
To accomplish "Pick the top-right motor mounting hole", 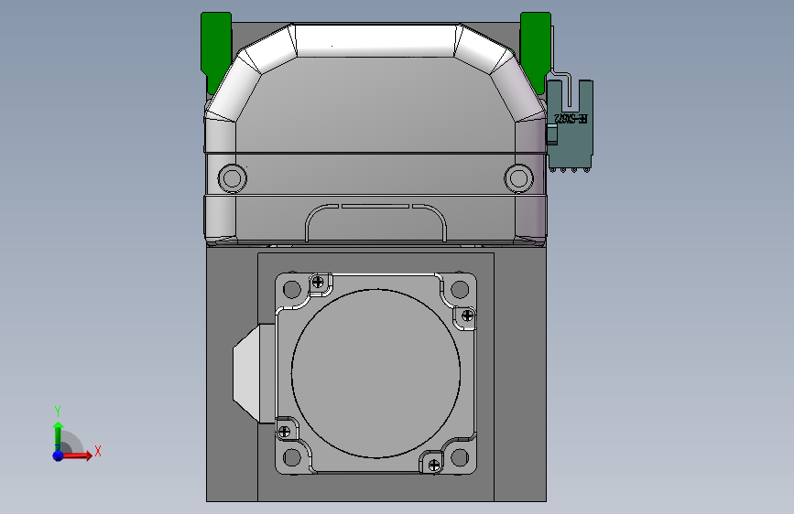I will pyautogui.click(x=460, y=290).
